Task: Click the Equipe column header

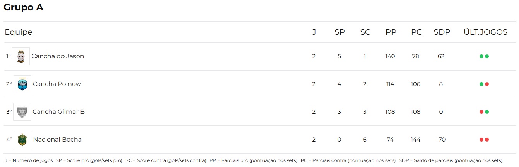Action: [19, 32]
